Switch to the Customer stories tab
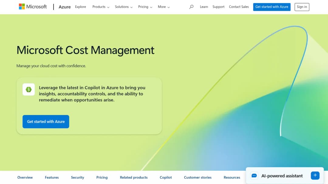Screen dimensions: 328x184 pyautogui.click(x=198, y=177)
